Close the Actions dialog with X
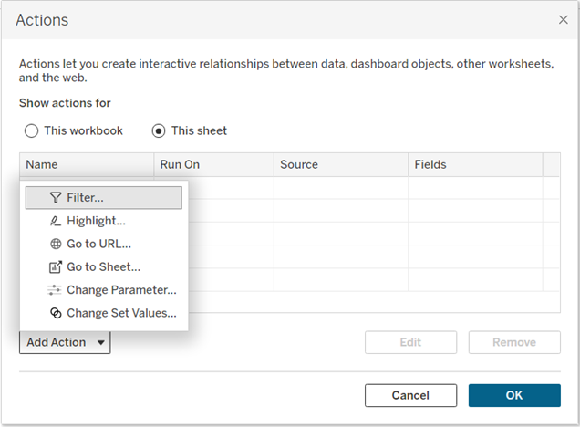 [563, 19]
